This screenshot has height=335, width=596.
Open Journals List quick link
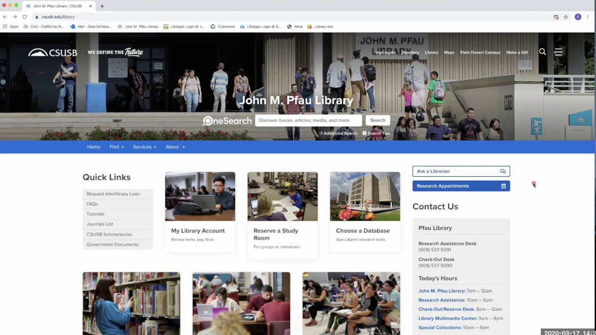coord(117,224)
